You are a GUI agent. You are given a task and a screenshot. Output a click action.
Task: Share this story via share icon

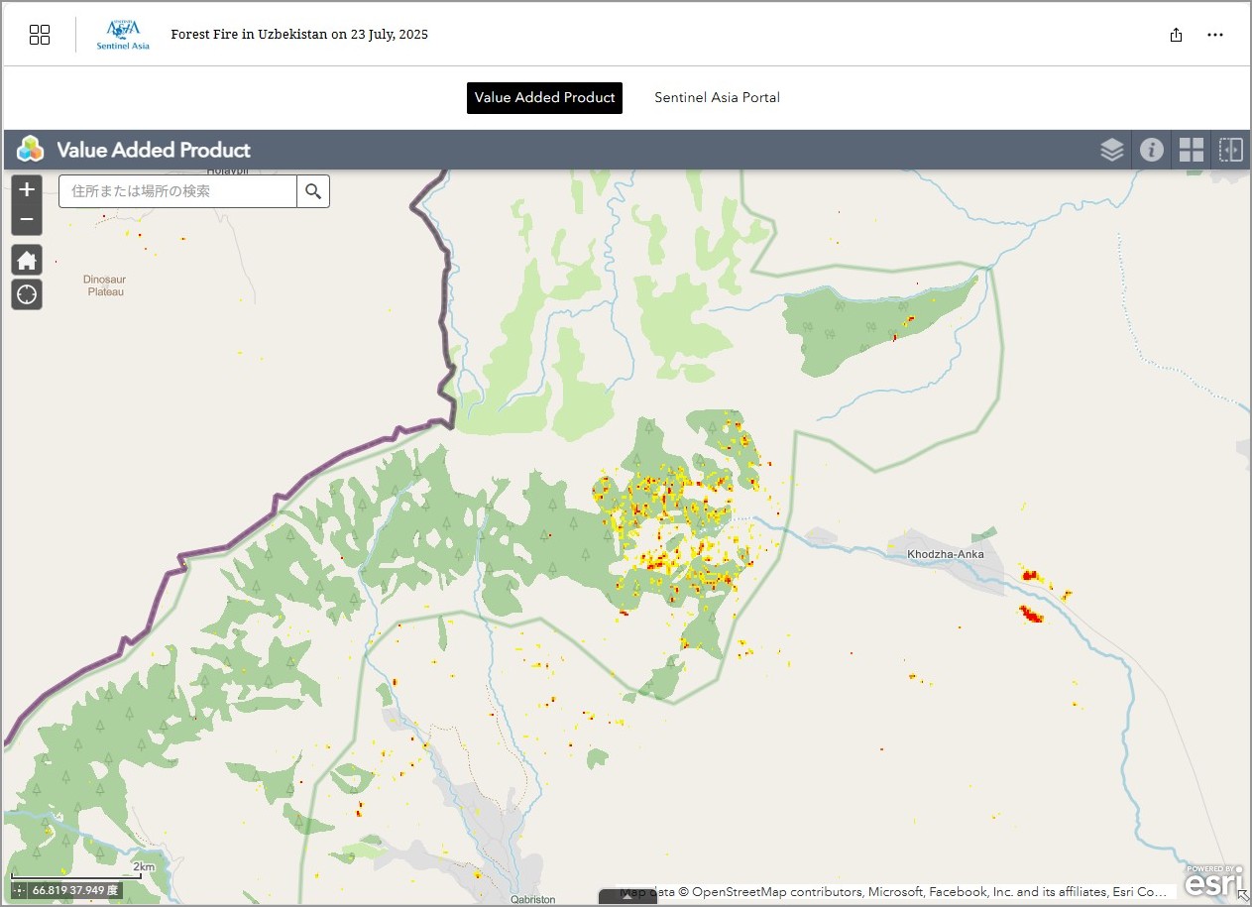coord(1176,35)
